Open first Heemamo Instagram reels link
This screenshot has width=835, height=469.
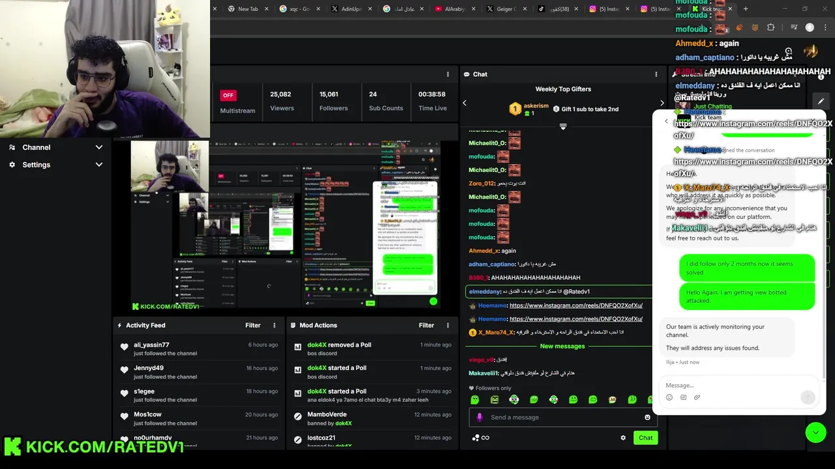point(576,306)
